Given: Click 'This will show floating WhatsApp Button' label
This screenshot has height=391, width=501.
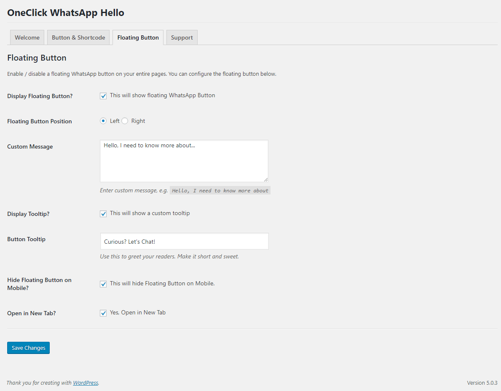Looking at the screenshot, I should (x=162, y=96).
